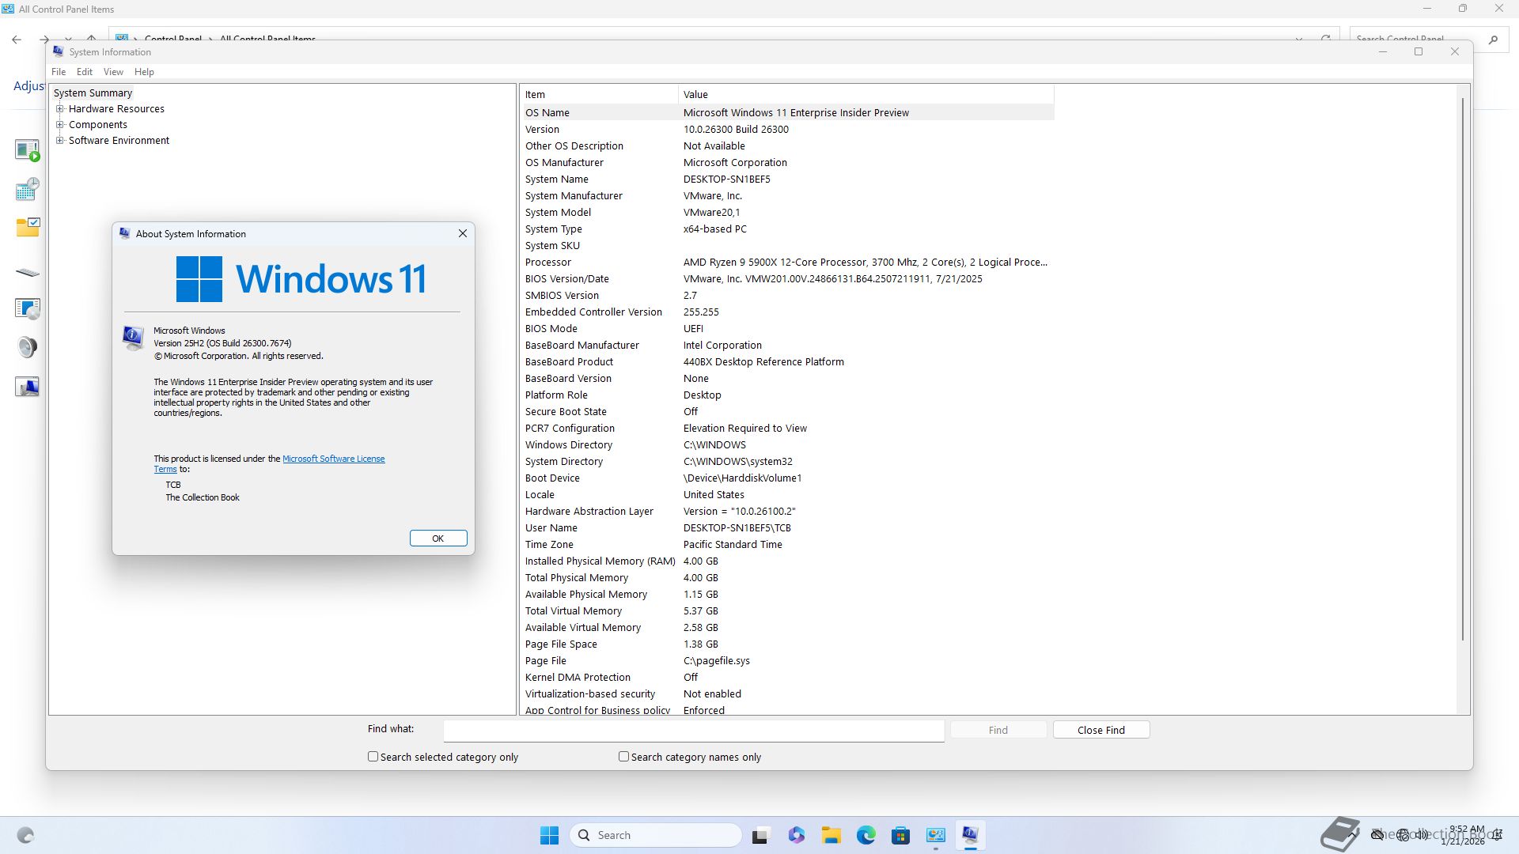Expand Hardware Resources tree node
This screenshot has width=1519, height=854.
pos(60,109)
